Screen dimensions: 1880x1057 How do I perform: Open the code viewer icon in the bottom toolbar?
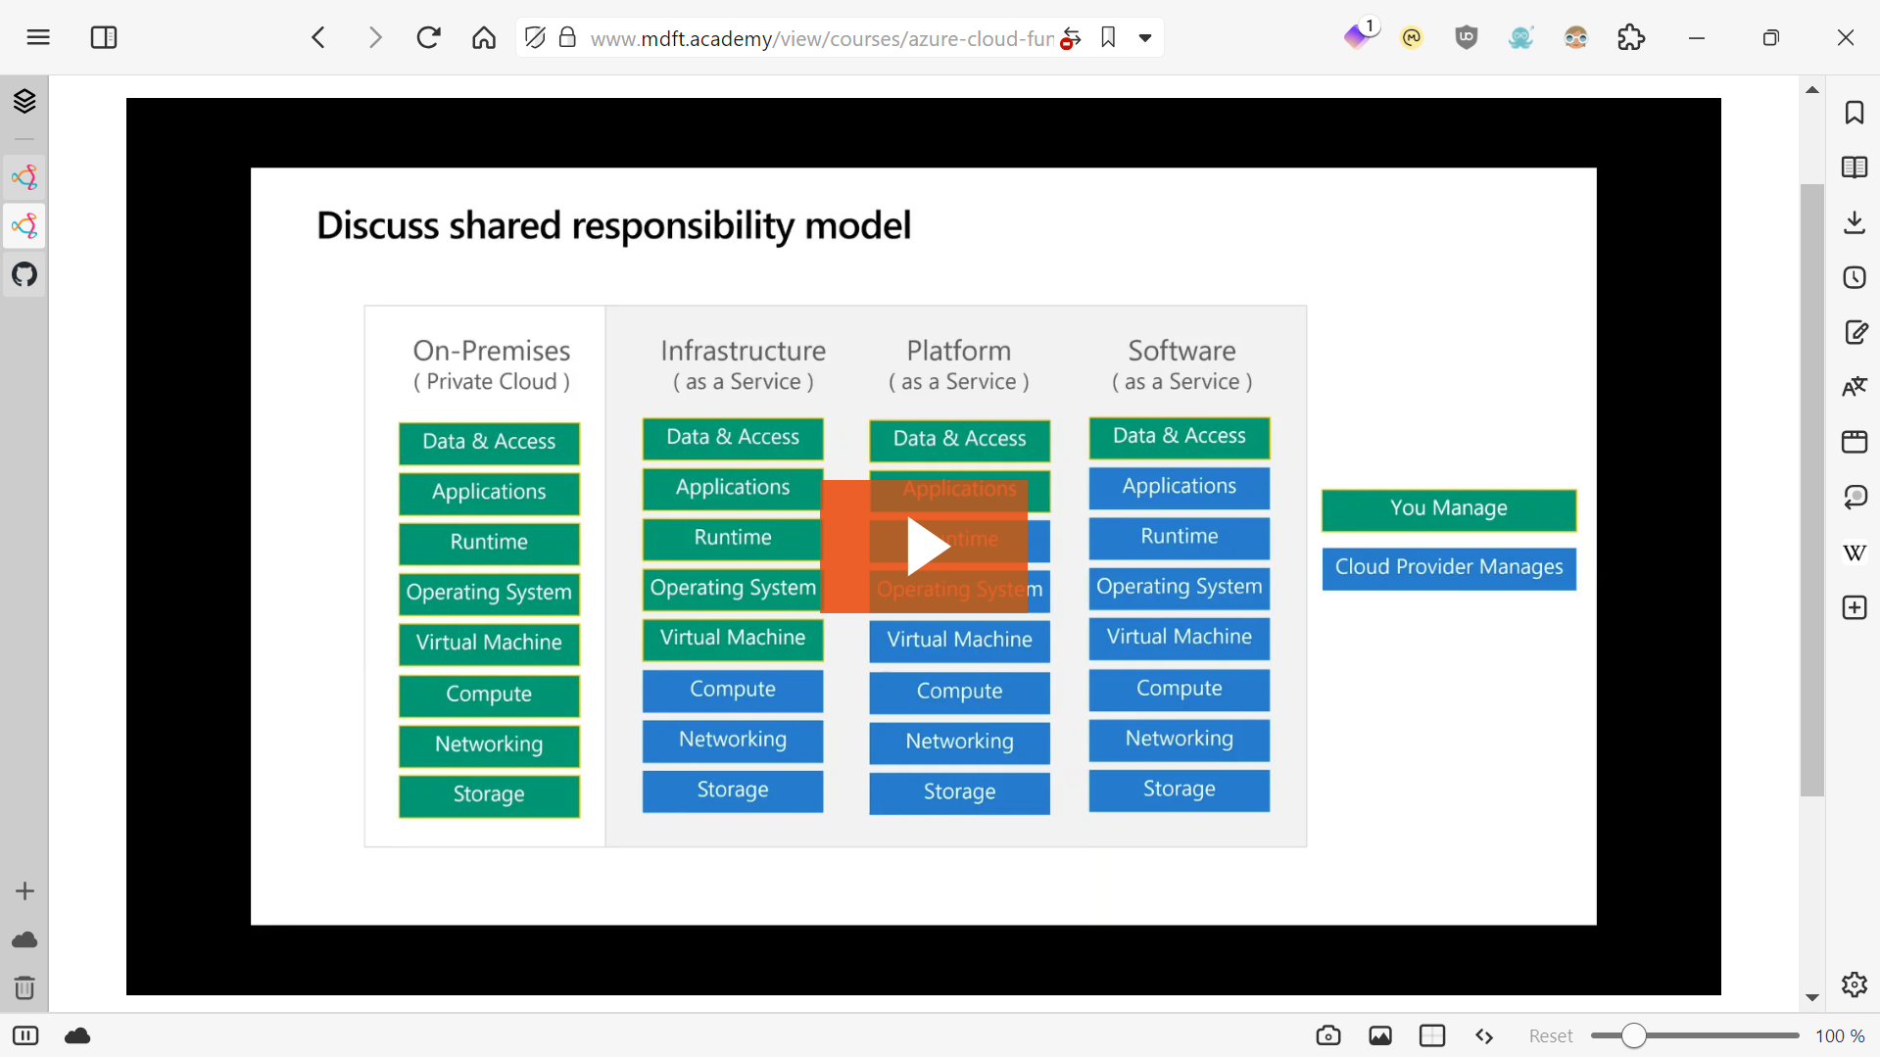tap(1484, 1035)
